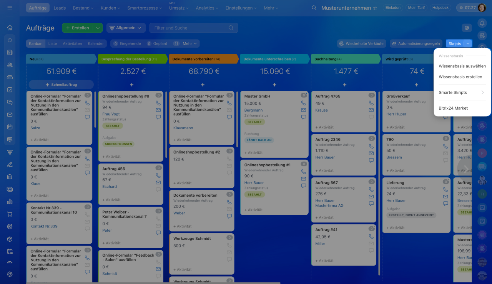Add deal in Dokumente unterschreiben column
This screenshot has width=492, height=284.
[x=274, y=85]
